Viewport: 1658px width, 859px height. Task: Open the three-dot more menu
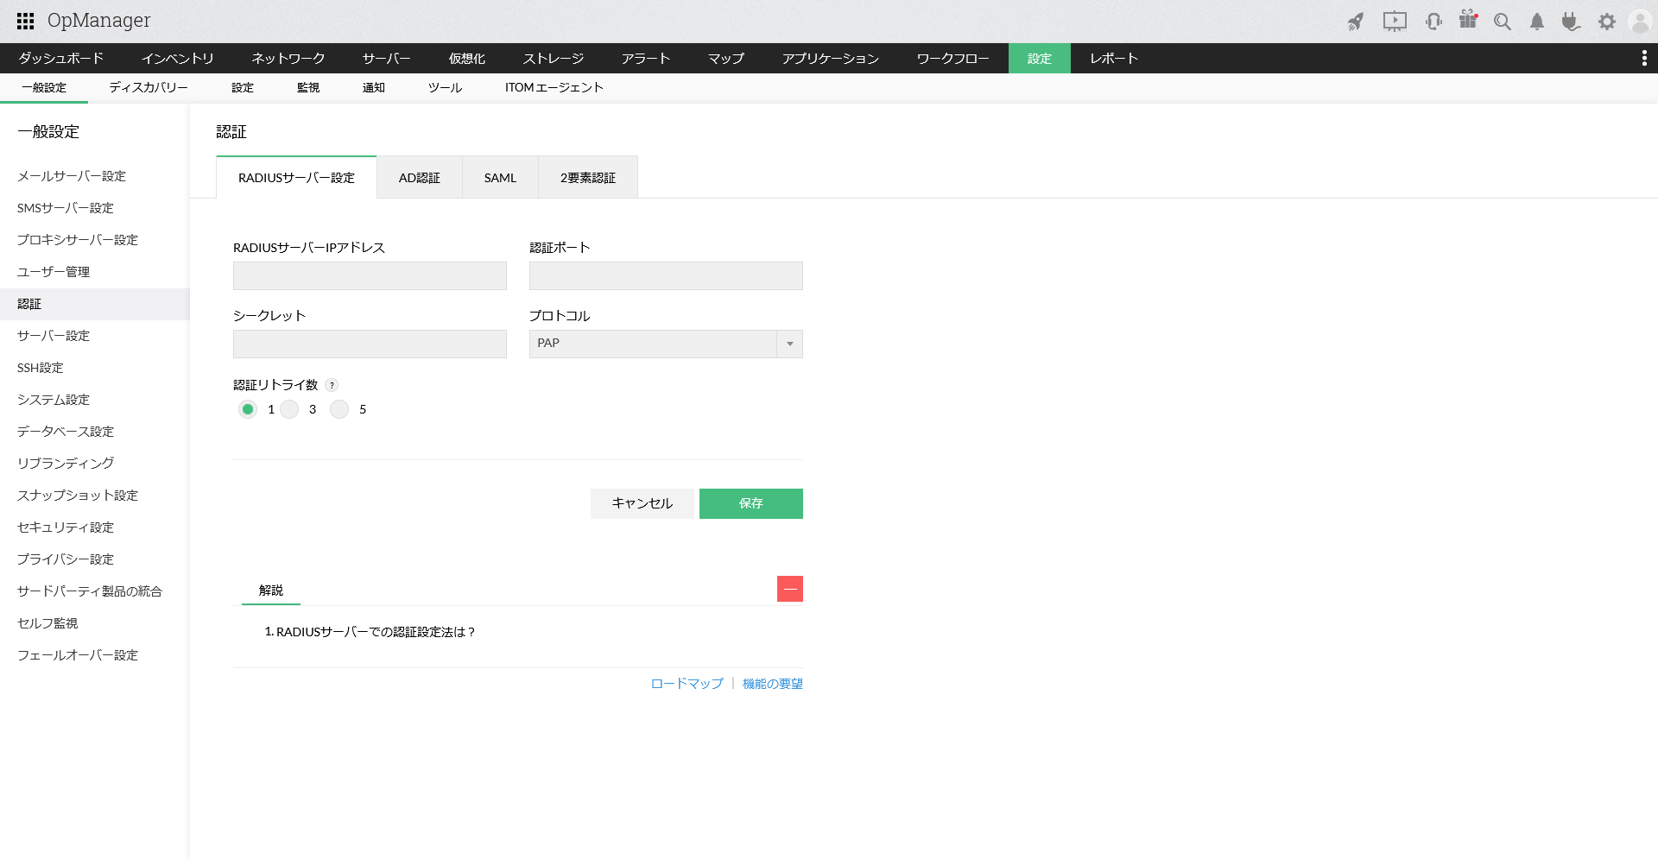(1643, 58)
